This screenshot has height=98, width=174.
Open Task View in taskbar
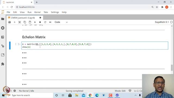tap(63, 95)
